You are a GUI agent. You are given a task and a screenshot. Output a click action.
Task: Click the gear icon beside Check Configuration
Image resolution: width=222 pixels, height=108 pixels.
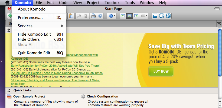(x=83, y=96)
